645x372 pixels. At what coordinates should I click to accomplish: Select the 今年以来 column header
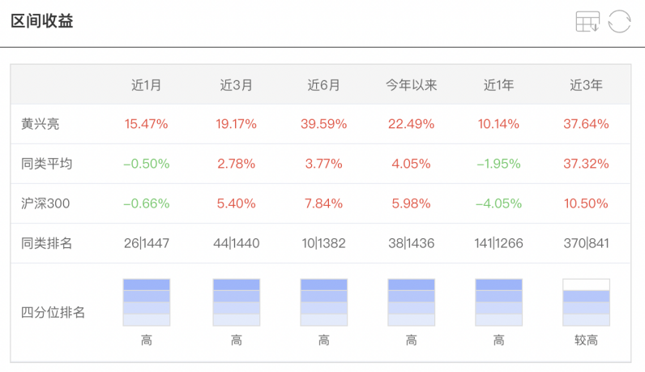click(x=411, y=84)
